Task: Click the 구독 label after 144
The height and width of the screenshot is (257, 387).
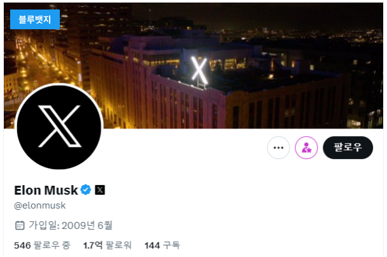Action: 171,246
